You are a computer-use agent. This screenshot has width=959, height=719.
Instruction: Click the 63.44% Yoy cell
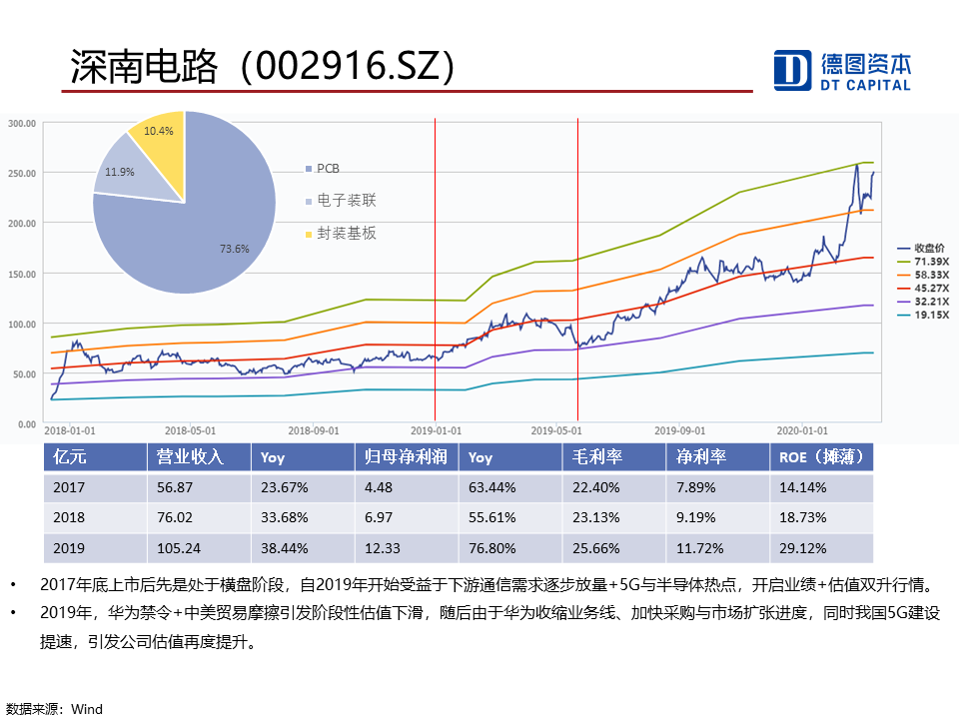click(510, 487)
